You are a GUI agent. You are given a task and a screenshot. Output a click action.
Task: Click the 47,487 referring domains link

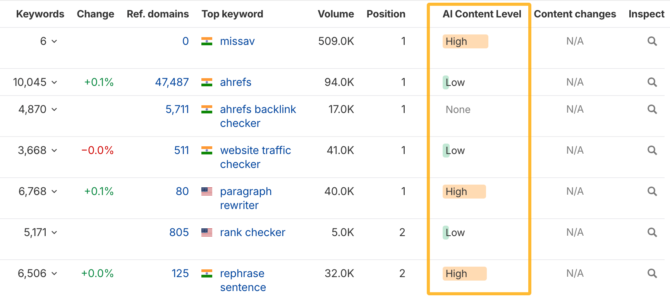(172, 82)
